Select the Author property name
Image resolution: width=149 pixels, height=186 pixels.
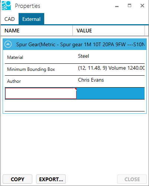(x=14, y=81)
